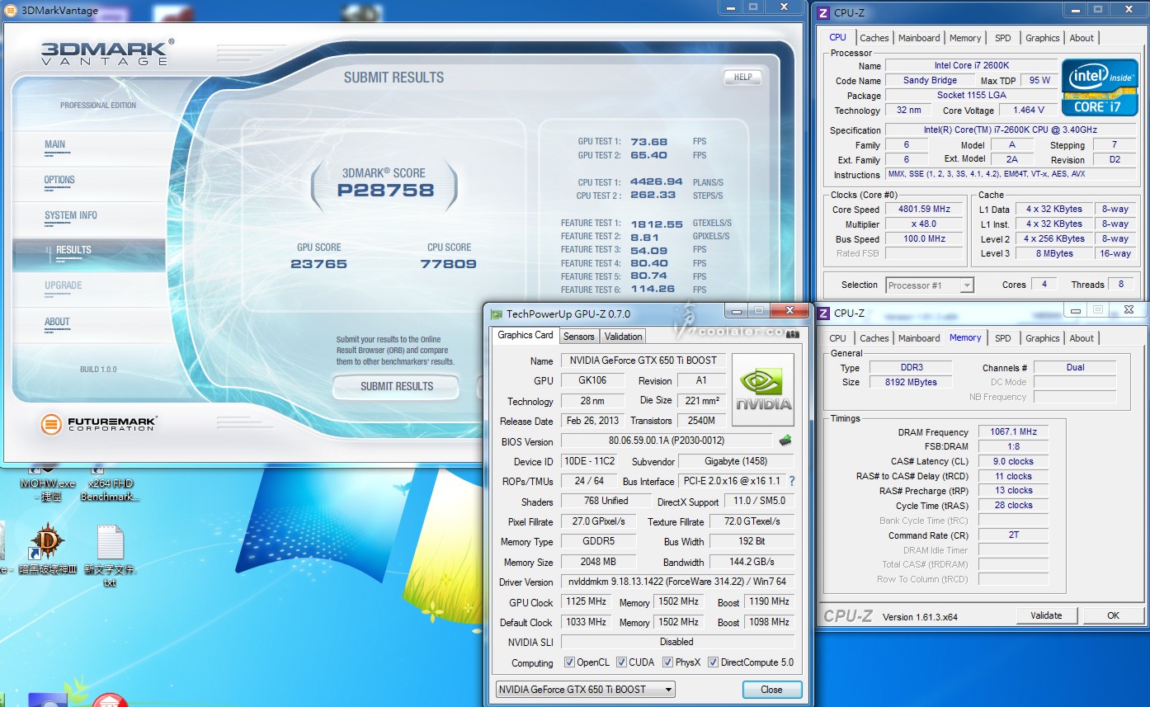Open Graphics tab in upper CPU-Z window
Image resolution: width=1150 pixels, height=707 pixels.
click(1043, 38)
